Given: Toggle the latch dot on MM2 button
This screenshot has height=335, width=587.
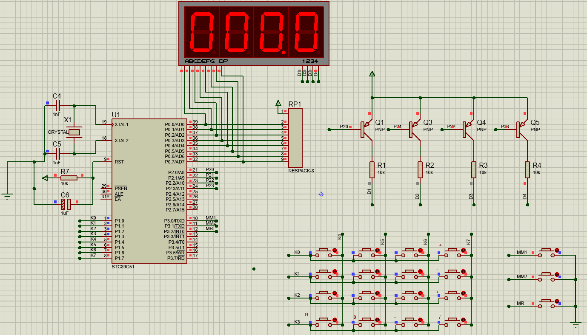Looking at the screenshot, I should tap(557, 275).
